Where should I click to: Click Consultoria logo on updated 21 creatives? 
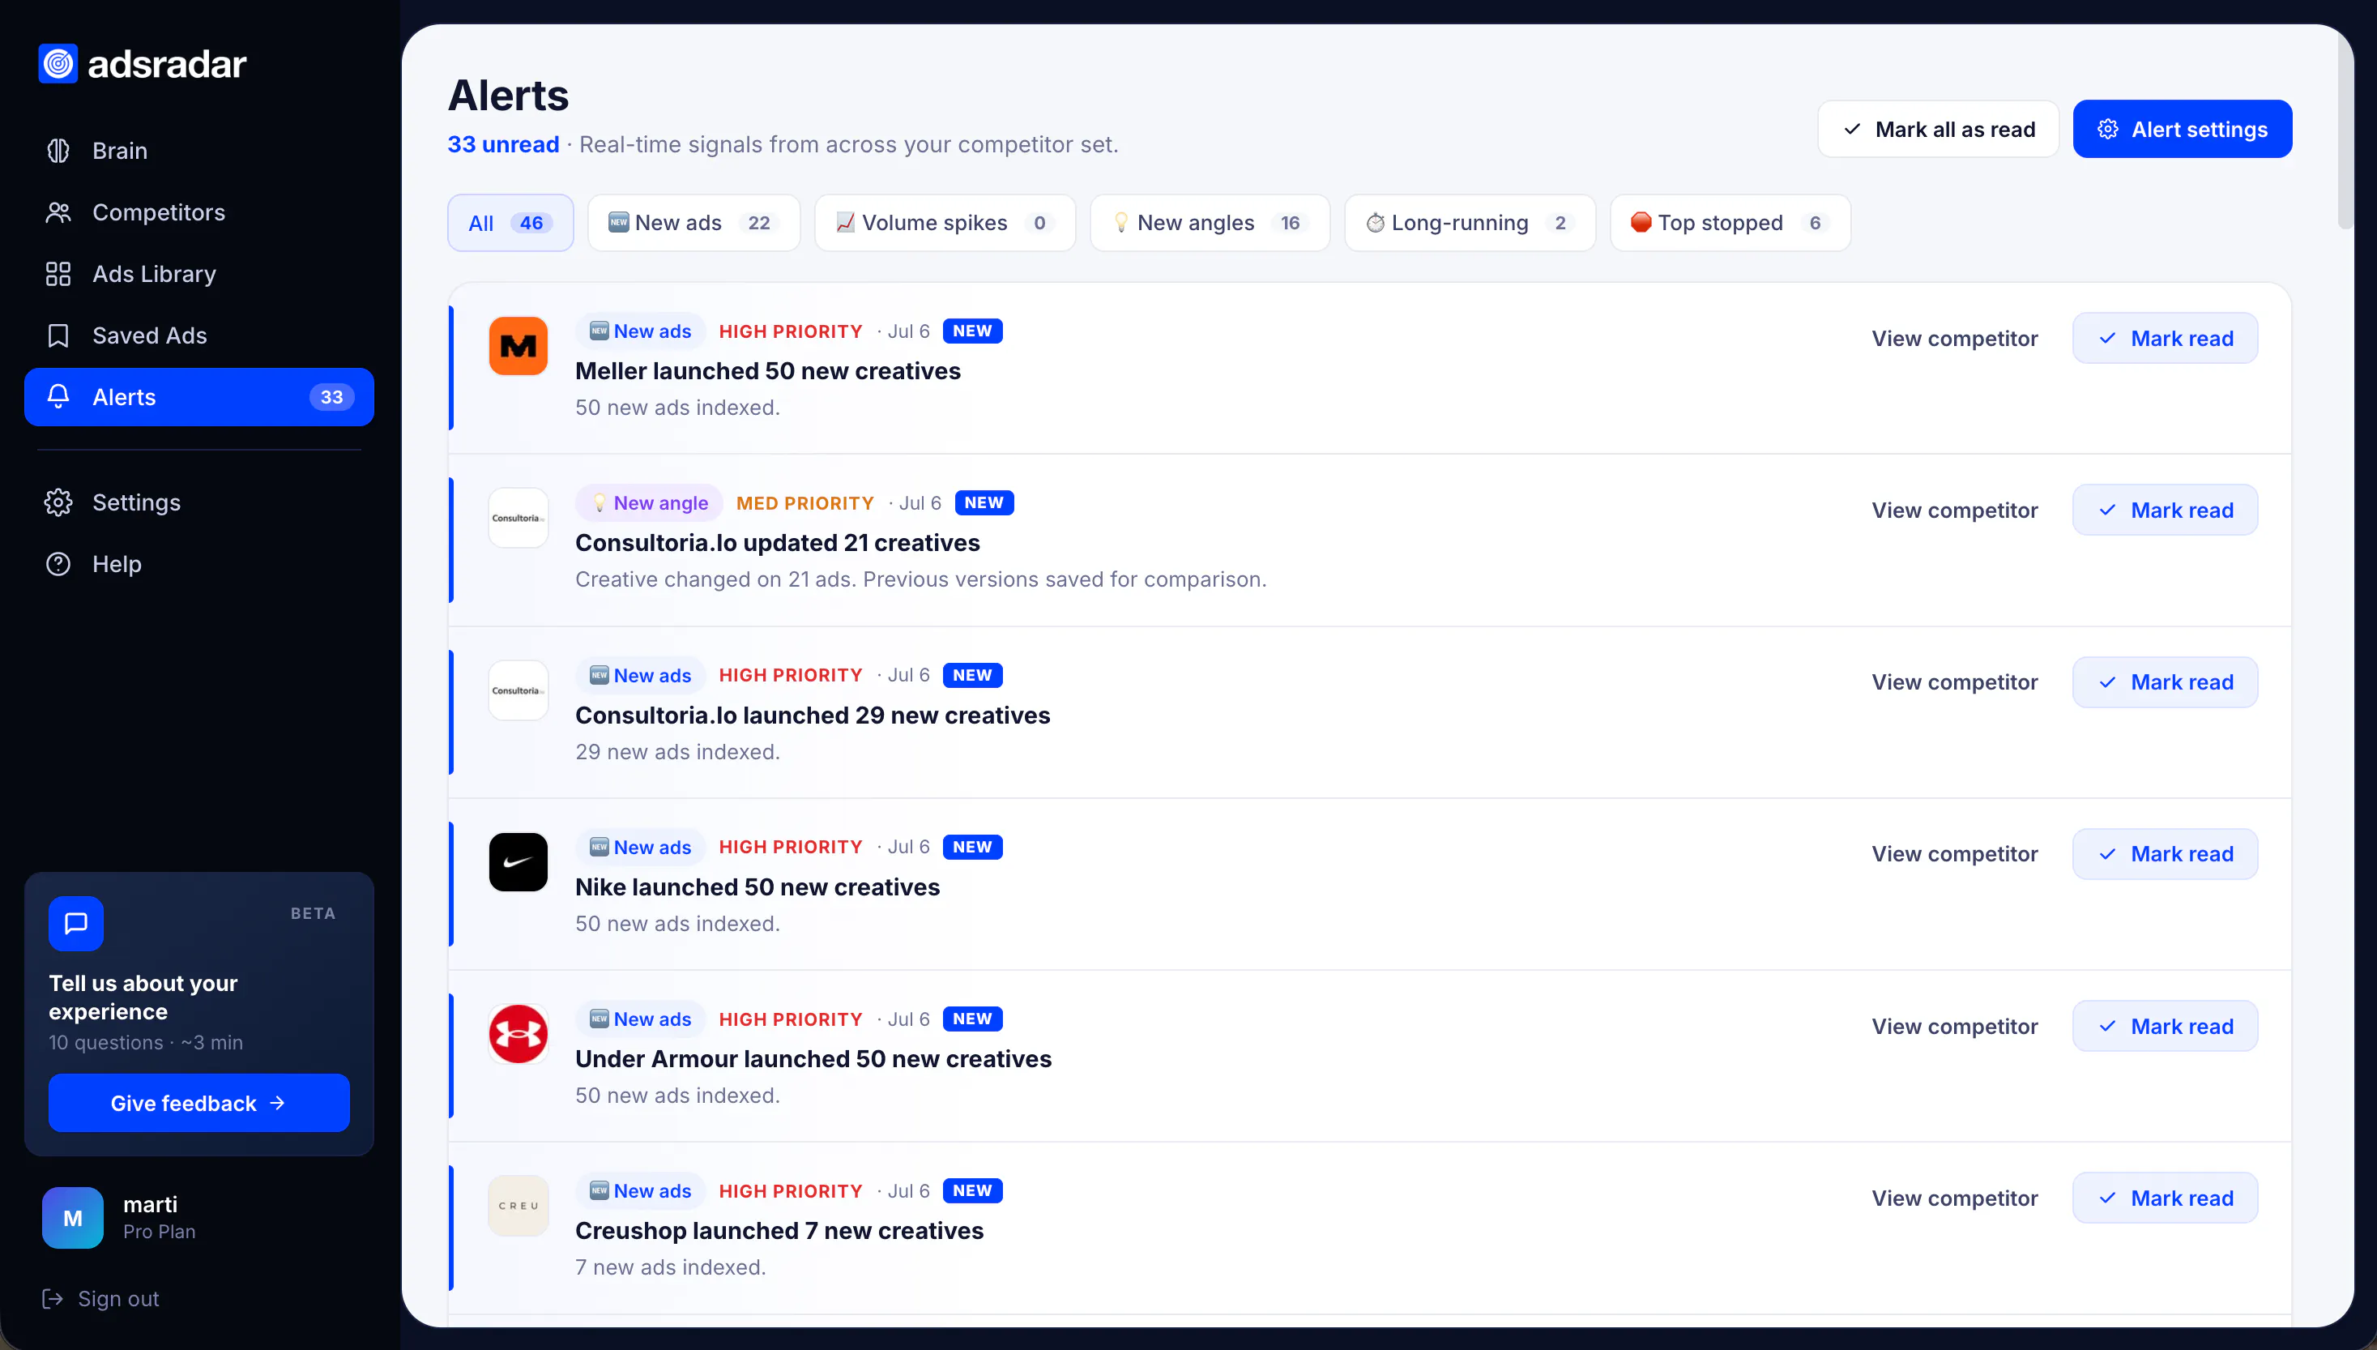pyautogui.click(x=518, y=517)
